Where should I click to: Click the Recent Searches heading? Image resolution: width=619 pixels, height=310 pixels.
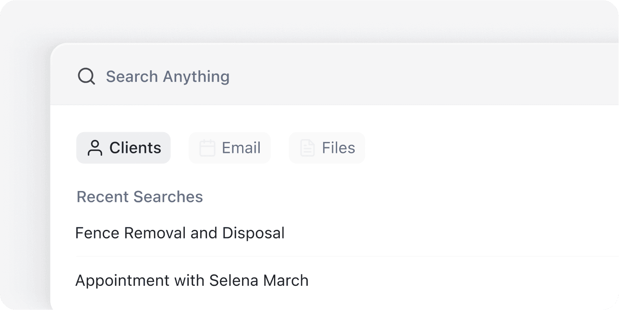coord(140,197)
